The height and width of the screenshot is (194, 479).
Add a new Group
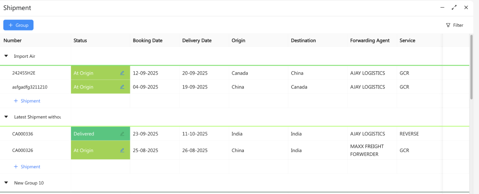coord(18,25)
